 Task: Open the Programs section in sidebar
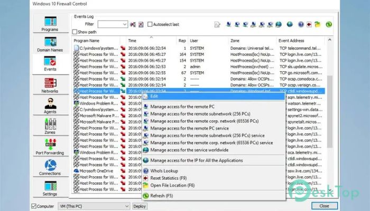pyautogui.click(x=50, y=24)
